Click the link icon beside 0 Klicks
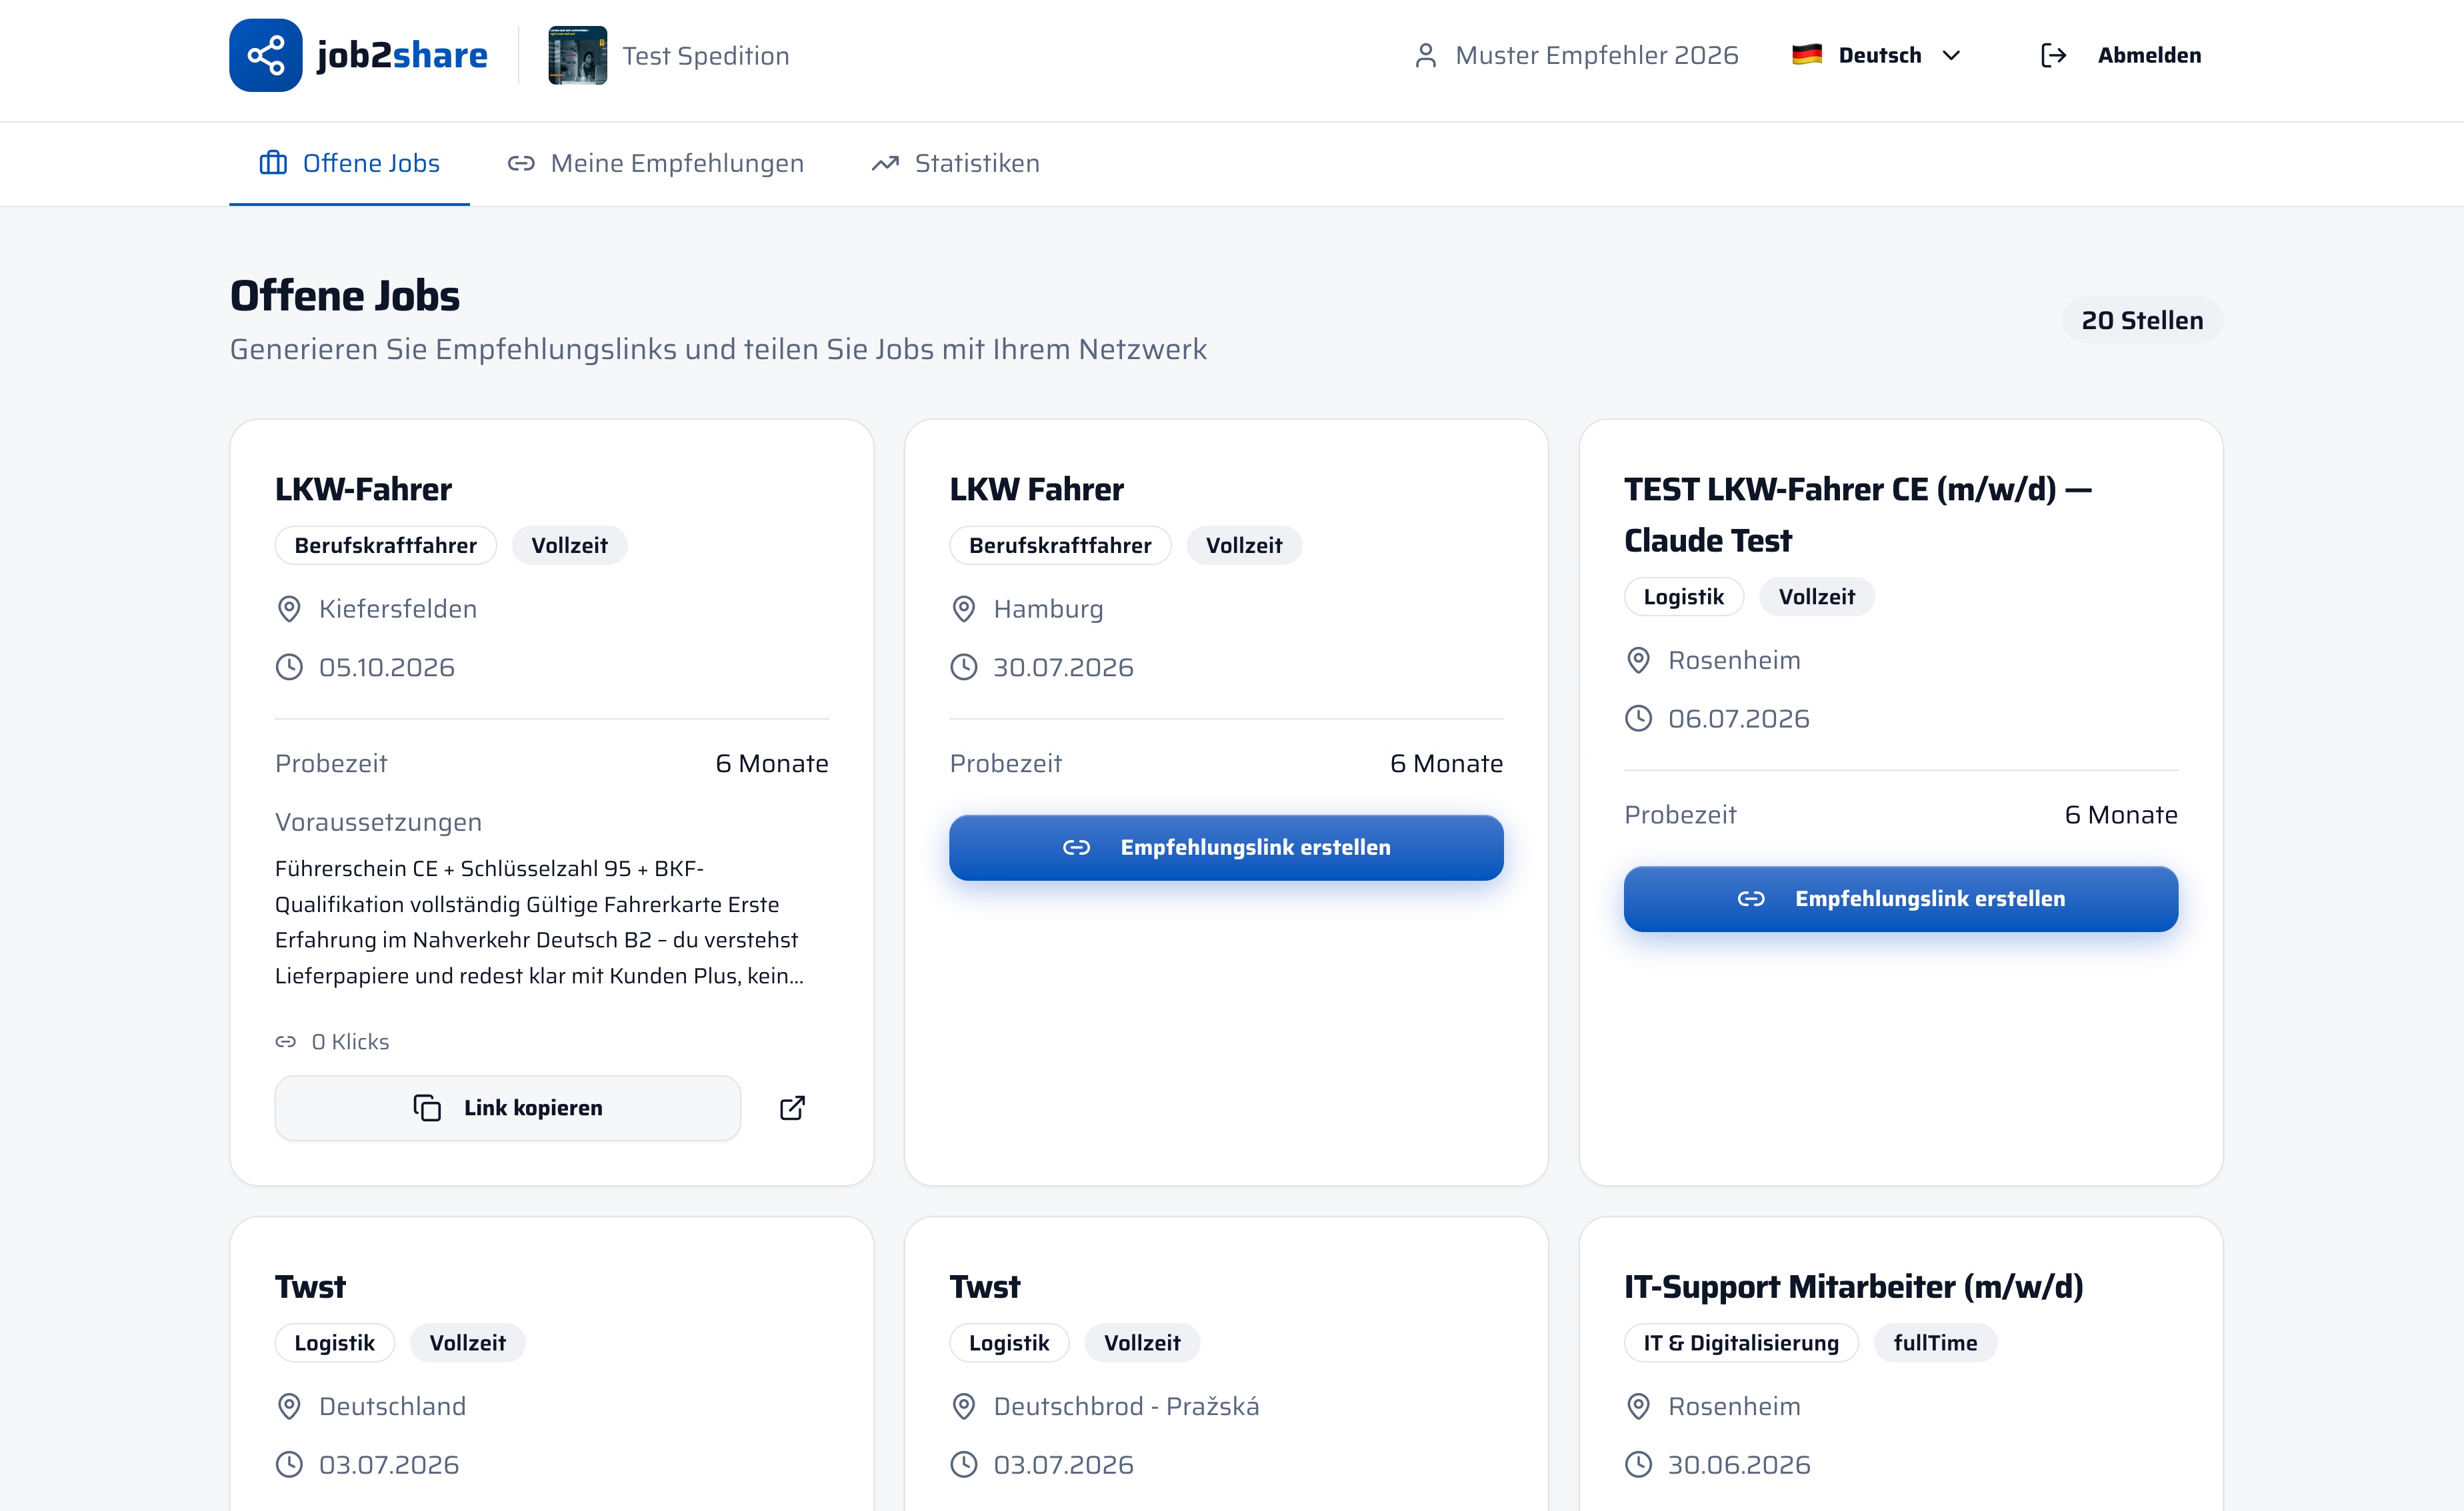 click(x=286, y=1041)
